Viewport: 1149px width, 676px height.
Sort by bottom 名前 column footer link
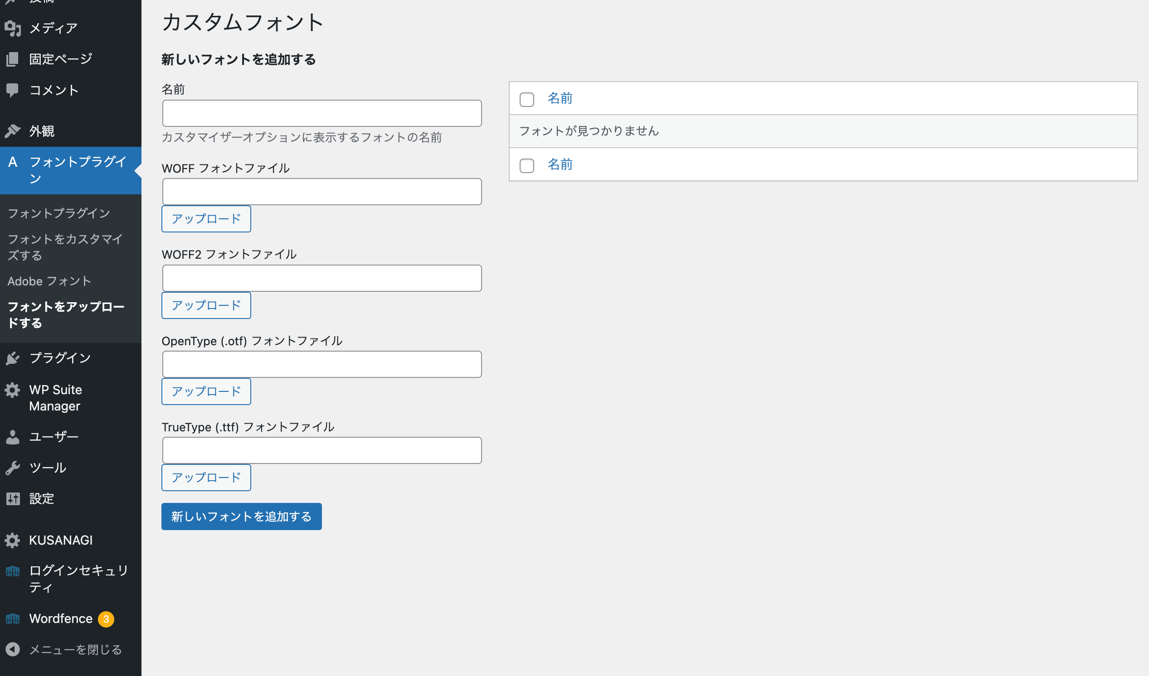[x=560, y=164]
